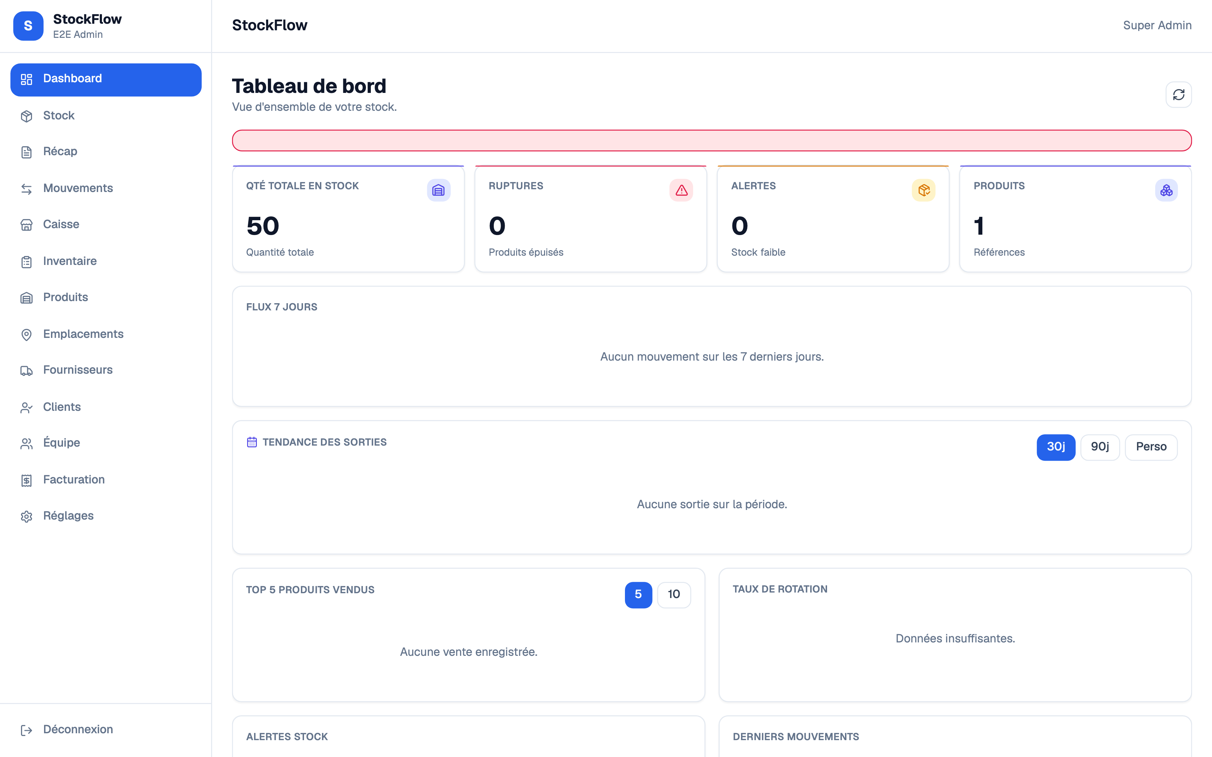Click the 'TOP 5 PRODUITS VENDUS' title
The image size is (1212, 757).
click(310, 590)
